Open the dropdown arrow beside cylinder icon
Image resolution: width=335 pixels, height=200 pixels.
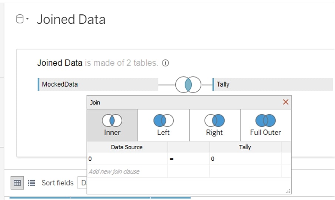click(27, 19)
